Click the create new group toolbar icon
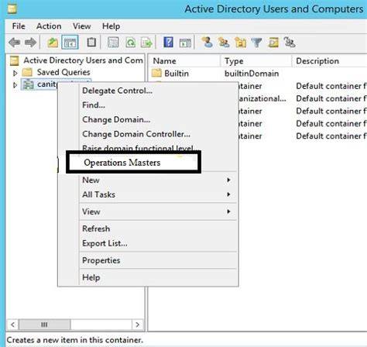367x347 pixels. [x=224, y=42]
